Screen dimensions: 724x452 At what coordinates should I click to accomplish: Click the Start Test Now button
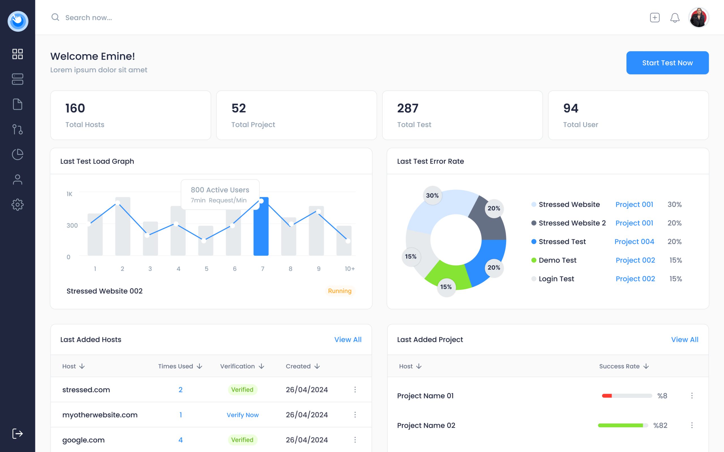click(667, 62)
